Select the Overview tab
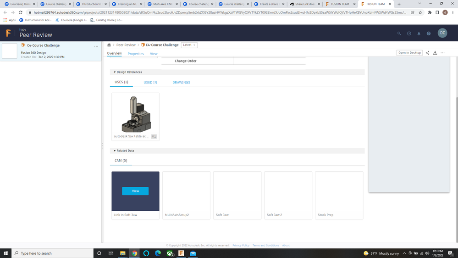The width and height of the screenshot is (458, 258). click(114, 54)
